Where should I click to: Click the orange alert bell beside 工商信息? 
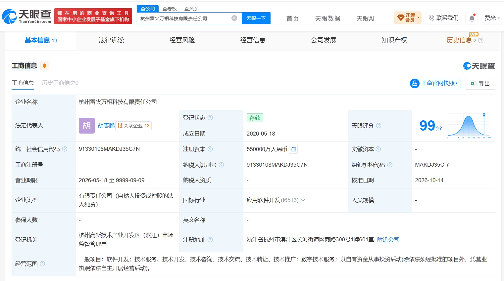click(x=44, y=66)
